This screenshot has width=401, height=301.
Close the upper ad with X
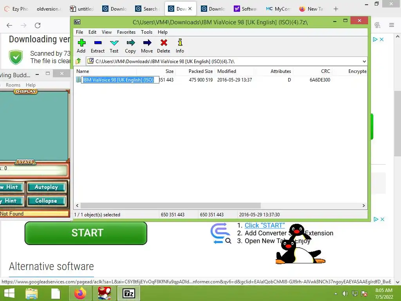click(381, 40)
